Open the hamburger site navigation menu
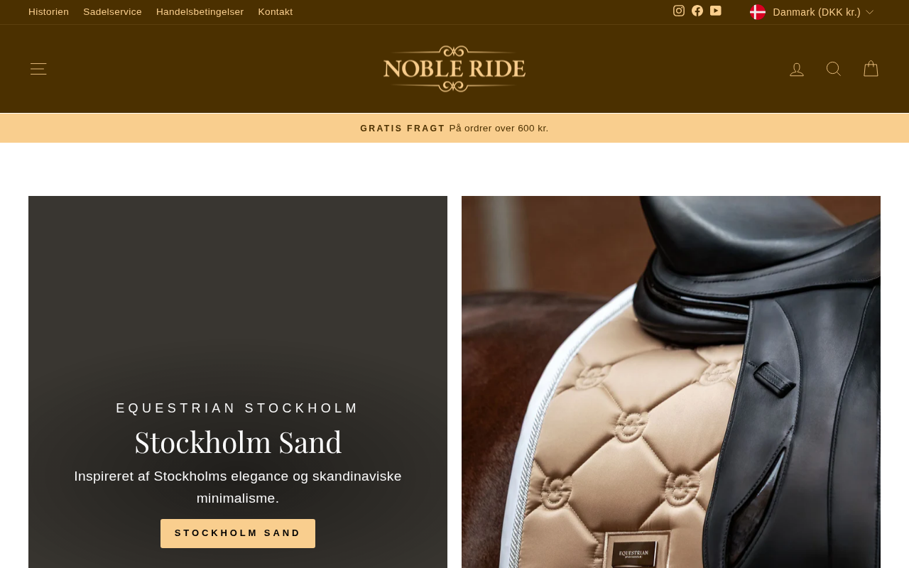This screenshot has height=568, width=909. click(38, 69)
